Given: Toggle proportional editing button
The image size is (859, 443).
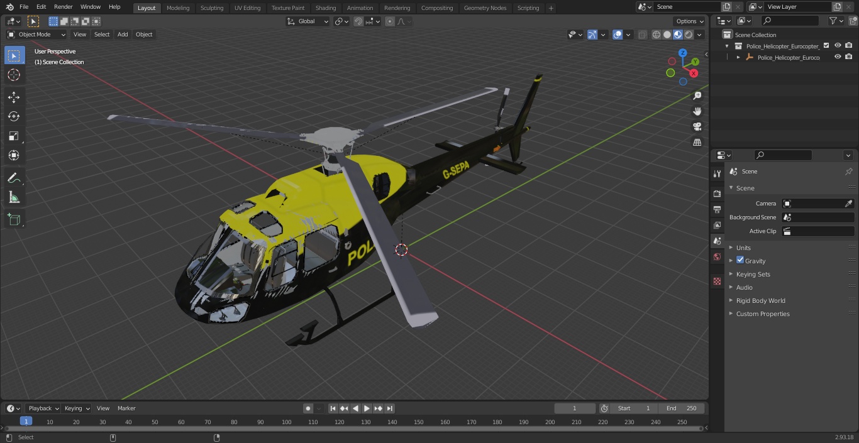Looking at the screenshot, I should click(390, 21).
